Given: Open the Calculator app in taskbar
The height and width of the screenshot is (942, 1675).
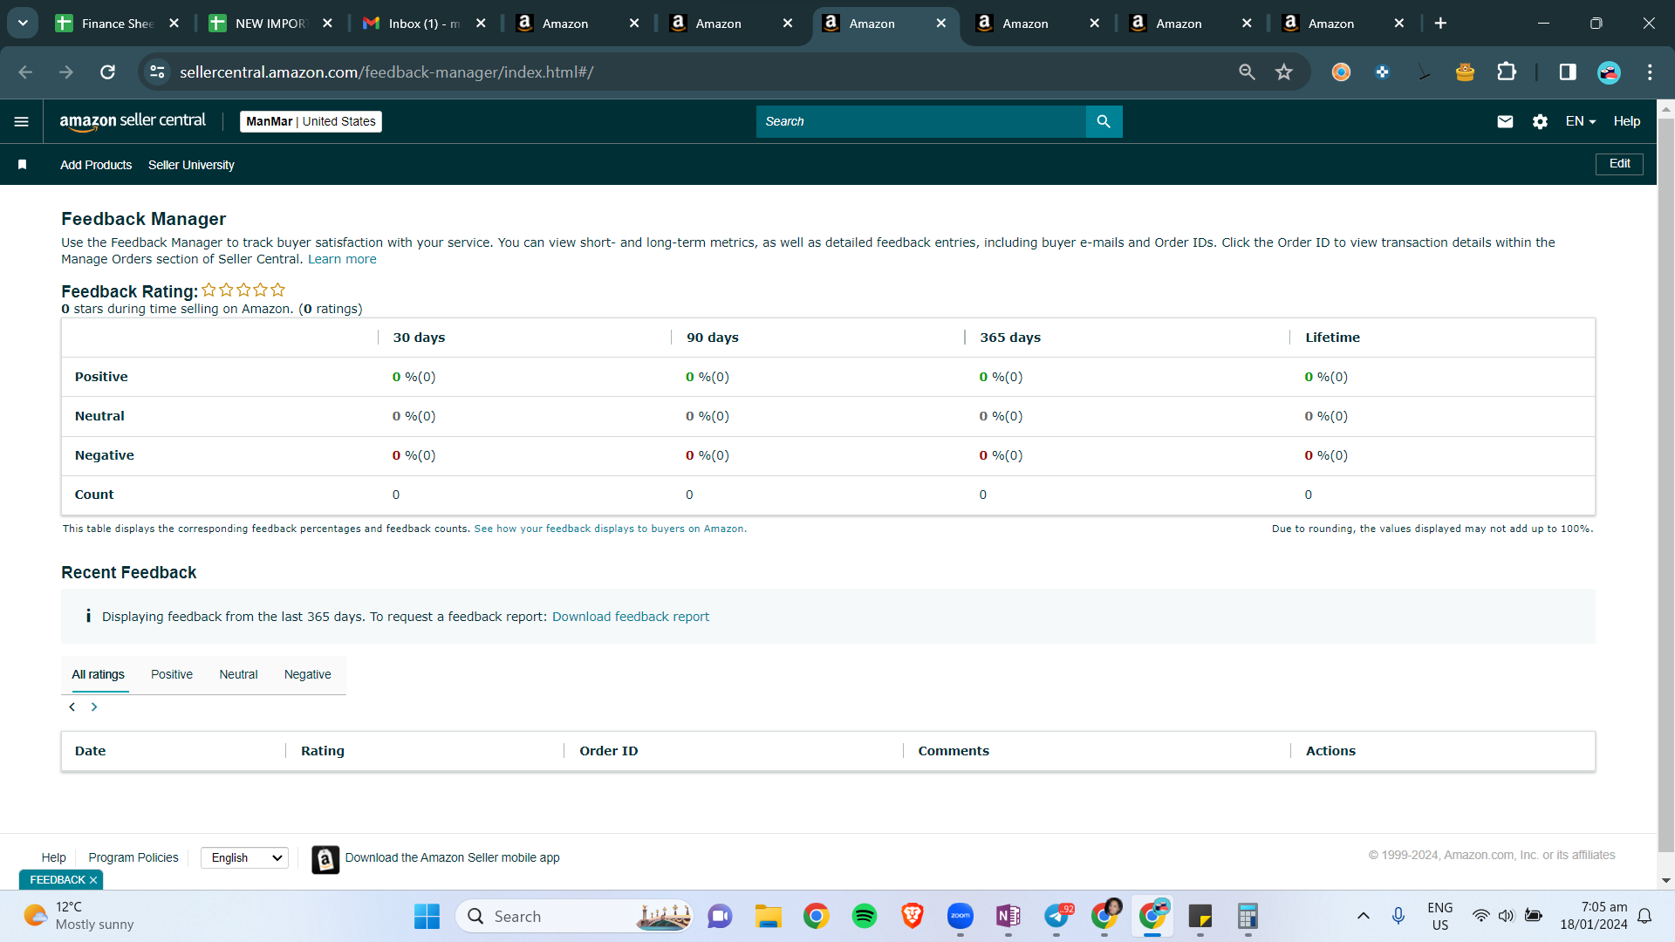Looking at the screenshot, I should (x=1248, y=916).
